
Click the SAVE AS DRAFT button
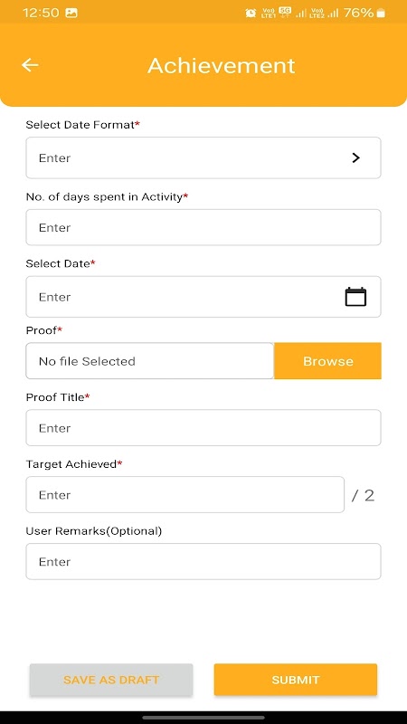[111, 680]
